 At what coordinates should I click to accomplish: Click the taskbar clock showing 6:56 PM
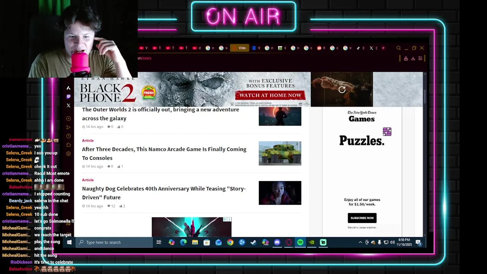coord(404,242)
